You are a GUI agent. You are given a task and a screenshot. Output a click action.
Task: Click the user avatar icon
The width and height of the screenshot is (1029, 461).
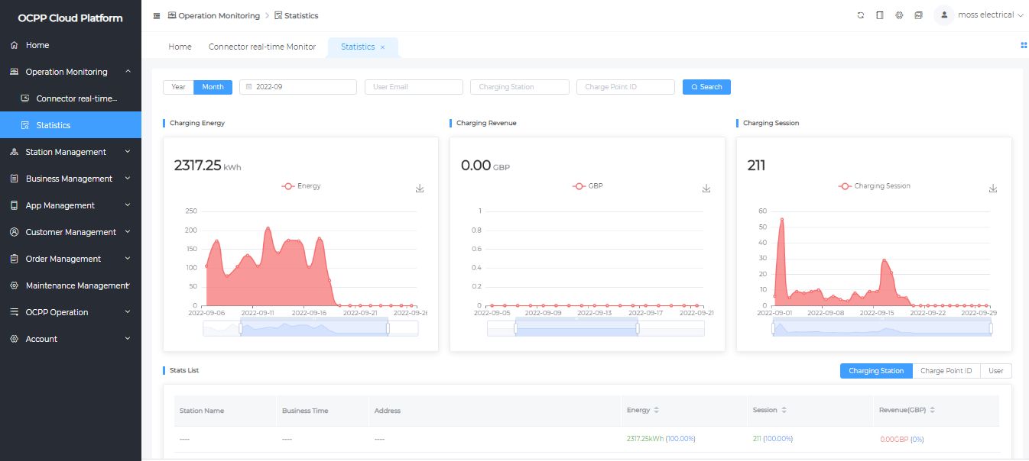[x=944, y=15]
